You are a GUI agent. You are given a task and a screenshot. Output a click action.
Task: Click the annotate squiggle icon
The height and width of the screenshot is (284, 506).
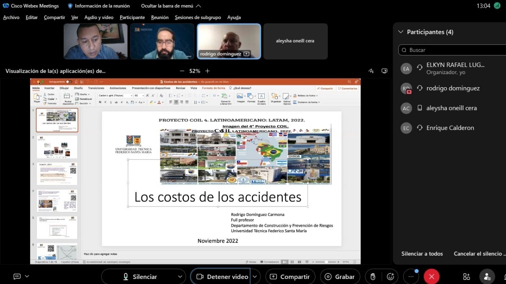[x=371, y=71]
